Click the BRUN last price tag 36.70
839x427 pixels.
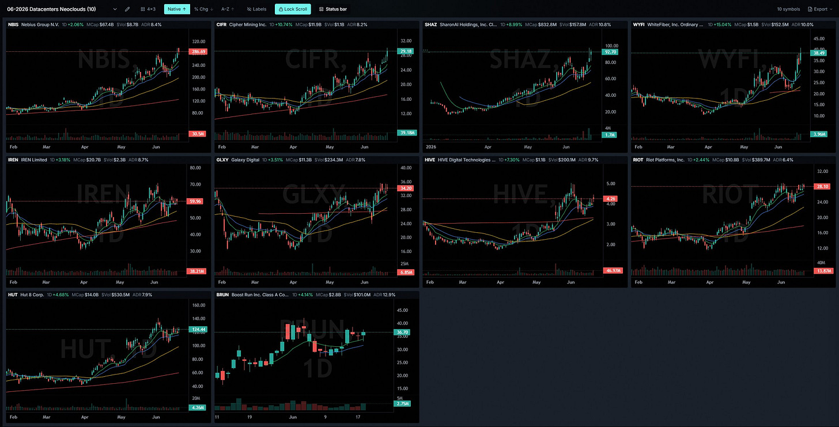coord(403,332)
